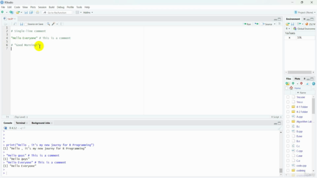Click the Open file folder icon

[x=18, y=12]
